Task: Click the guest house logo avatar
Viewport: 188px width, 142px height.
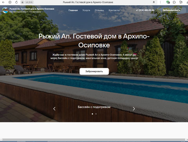Action: [5, 10]
